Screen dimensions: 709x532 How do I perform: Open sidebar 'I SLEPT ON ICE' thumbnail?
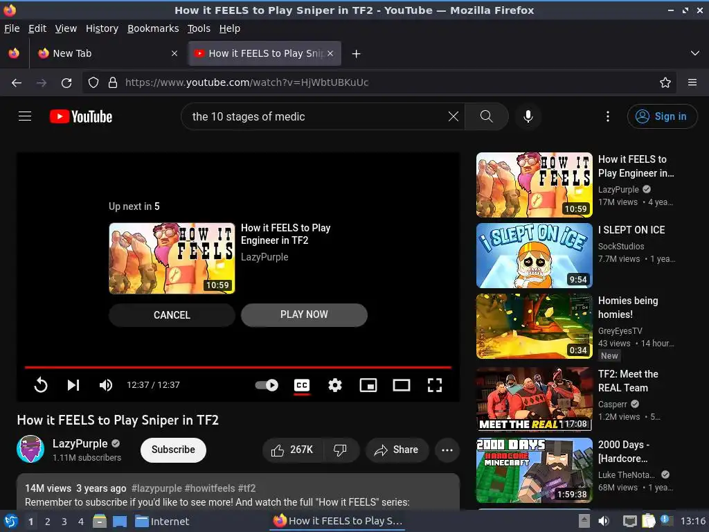tap(534, 256)
